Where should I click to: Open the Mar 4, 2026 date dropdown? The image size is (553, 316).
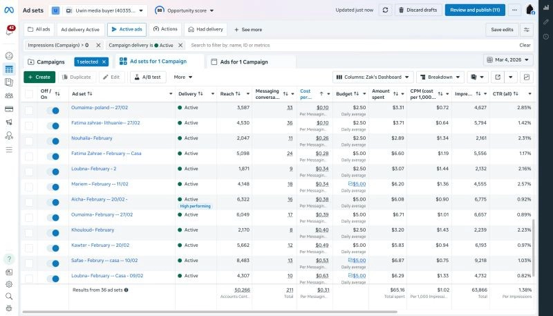point(508,60)
